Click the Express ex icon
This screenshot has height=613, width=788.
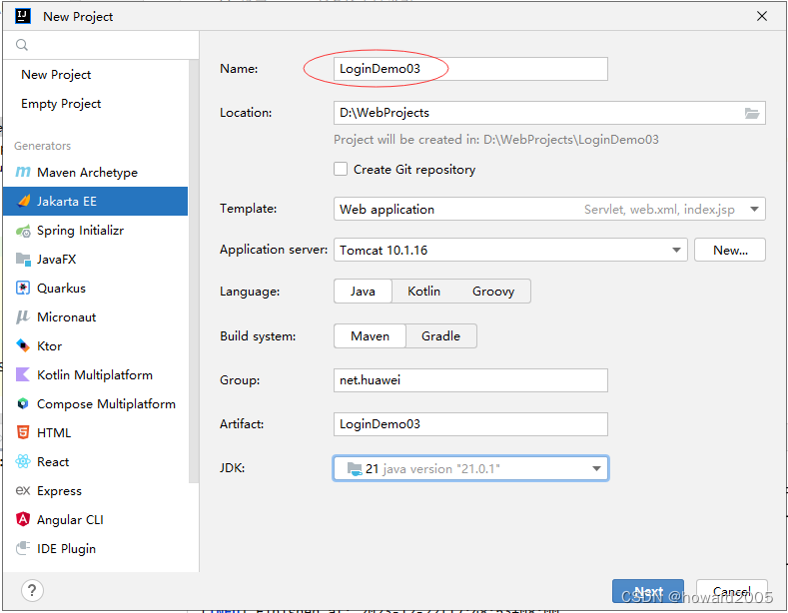click(x=23, y=491)
